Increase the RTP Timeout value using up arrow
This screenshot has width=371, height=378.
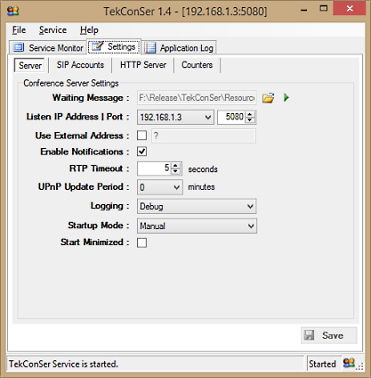(x=175, y=166)
